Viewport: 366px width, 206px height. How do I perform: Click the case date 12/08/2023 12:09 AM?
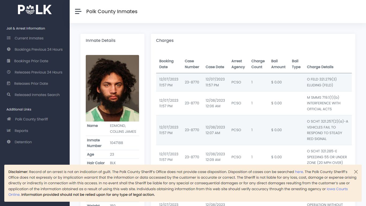215,157
